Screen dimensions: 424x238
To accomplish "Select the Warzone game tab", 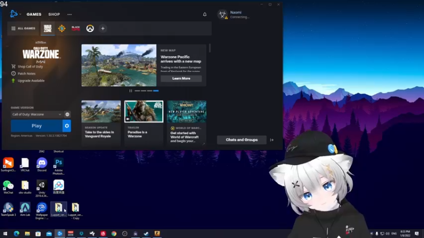I will [48, 29].
